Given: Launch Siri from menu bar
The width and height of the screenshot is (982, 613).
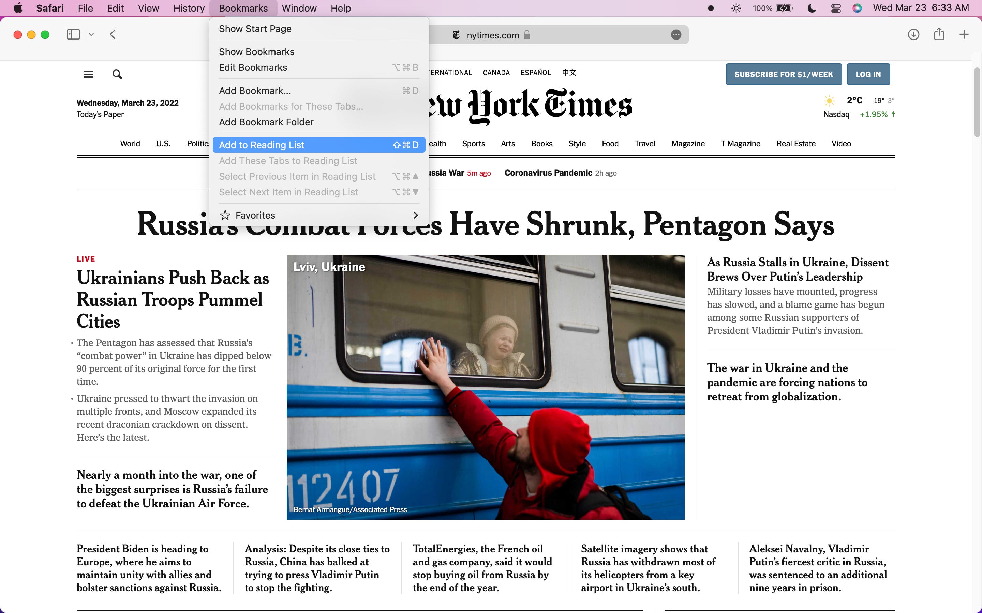Looking at the screenshot, I should click(857, 8).
